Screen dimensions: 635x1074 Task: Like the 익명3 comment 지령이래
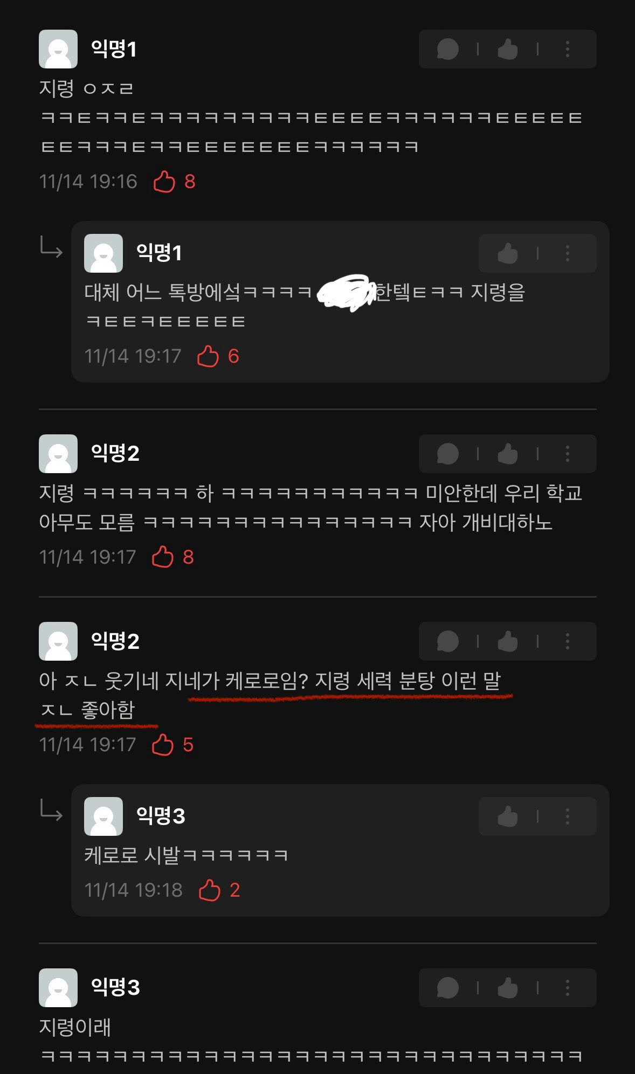pyautogui.click(x=508, y=988)
